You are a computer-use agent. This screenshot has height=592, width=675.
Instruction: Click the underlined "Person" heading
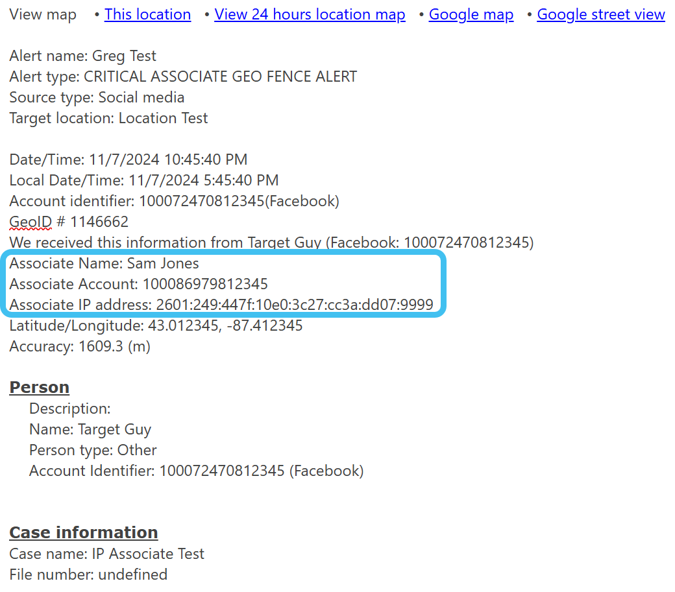coord(39,387)
